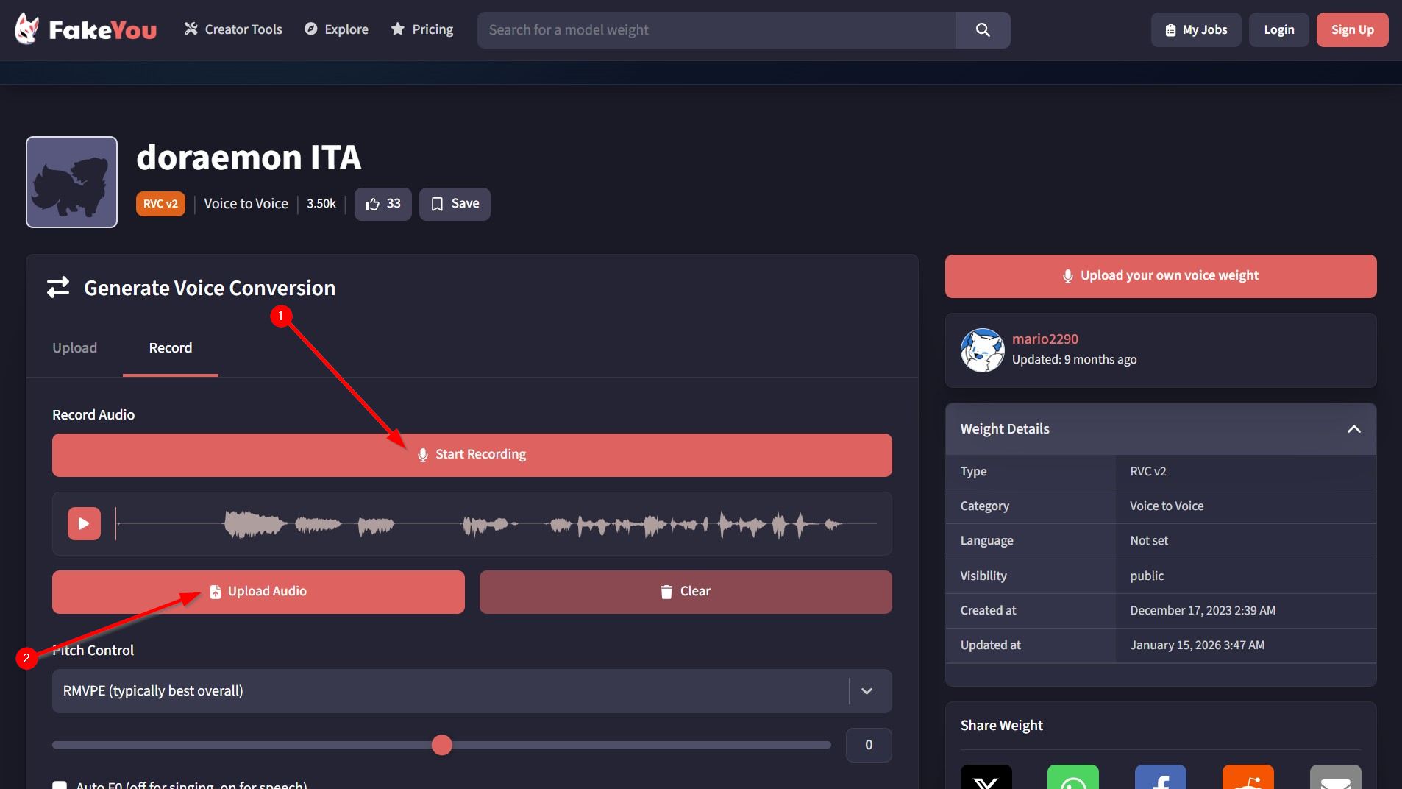The image size is (1402, 789).
Task: Open Creator Tools menu
Action: (233, 29)
